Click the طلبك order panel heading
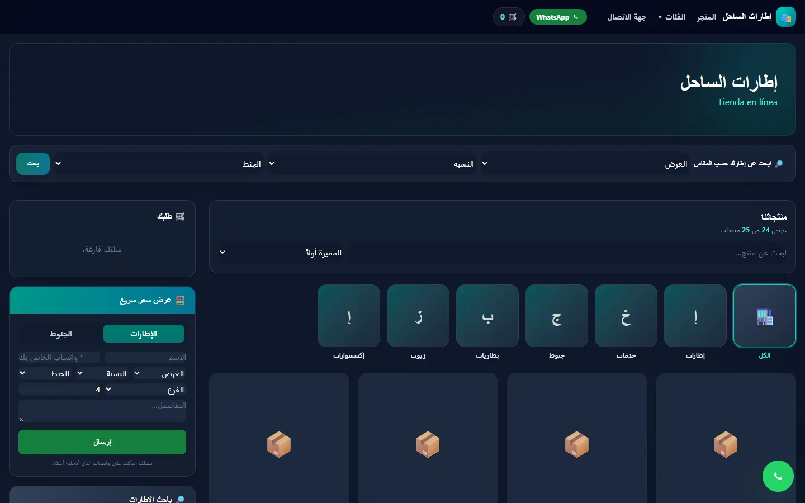This screenshot has width=805, height=503. click(171, 216)
